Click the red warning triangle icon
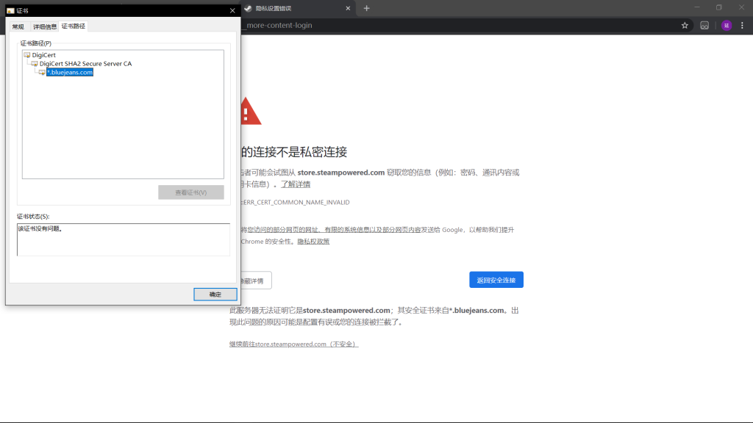Screen dimensions: 753x423 (250, 112)
